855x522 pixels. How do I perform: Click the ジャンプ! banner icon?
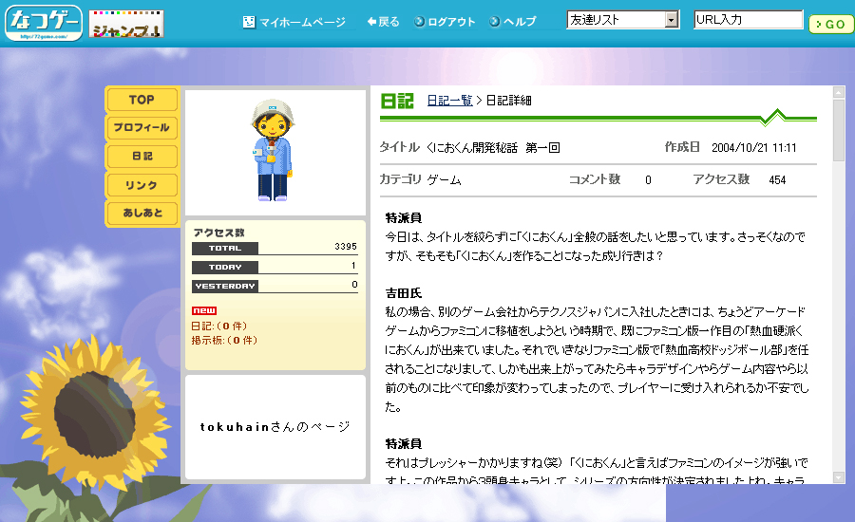click(x=126, y=25)
